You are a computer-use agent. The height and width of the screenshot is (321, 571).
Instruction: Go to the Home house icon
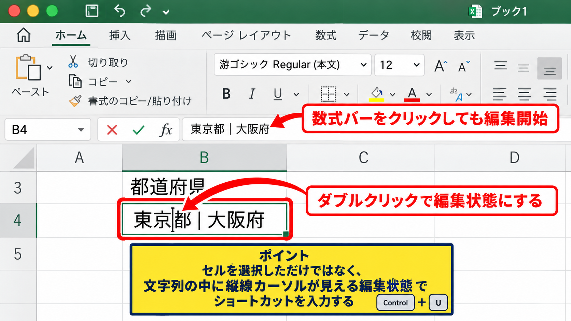click(24, 35)
